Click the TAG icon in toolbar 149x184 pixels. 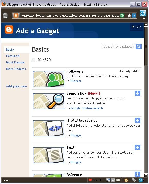[5, 15]
